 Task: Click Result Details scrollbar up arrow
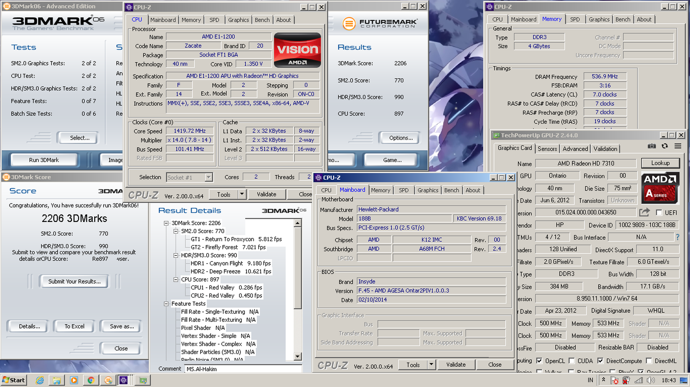[x=298, y=223]
